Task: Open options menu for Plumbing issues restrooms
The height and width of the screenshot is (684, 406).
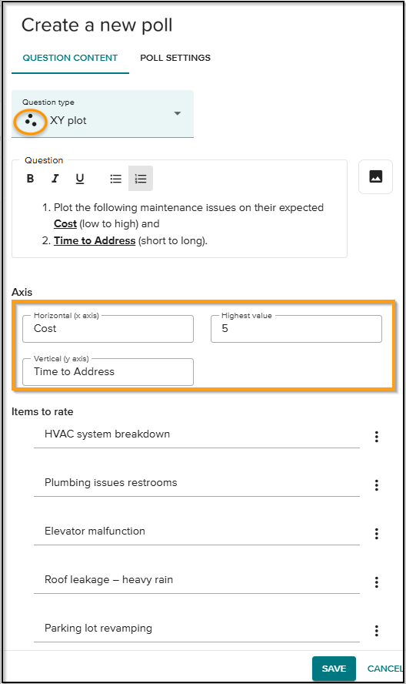Action: coord(376,485)
